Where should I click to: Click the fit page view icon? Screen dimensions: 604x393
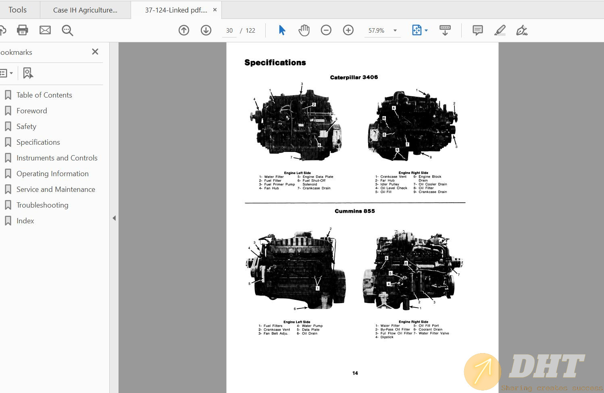click(x=417, y=30)
